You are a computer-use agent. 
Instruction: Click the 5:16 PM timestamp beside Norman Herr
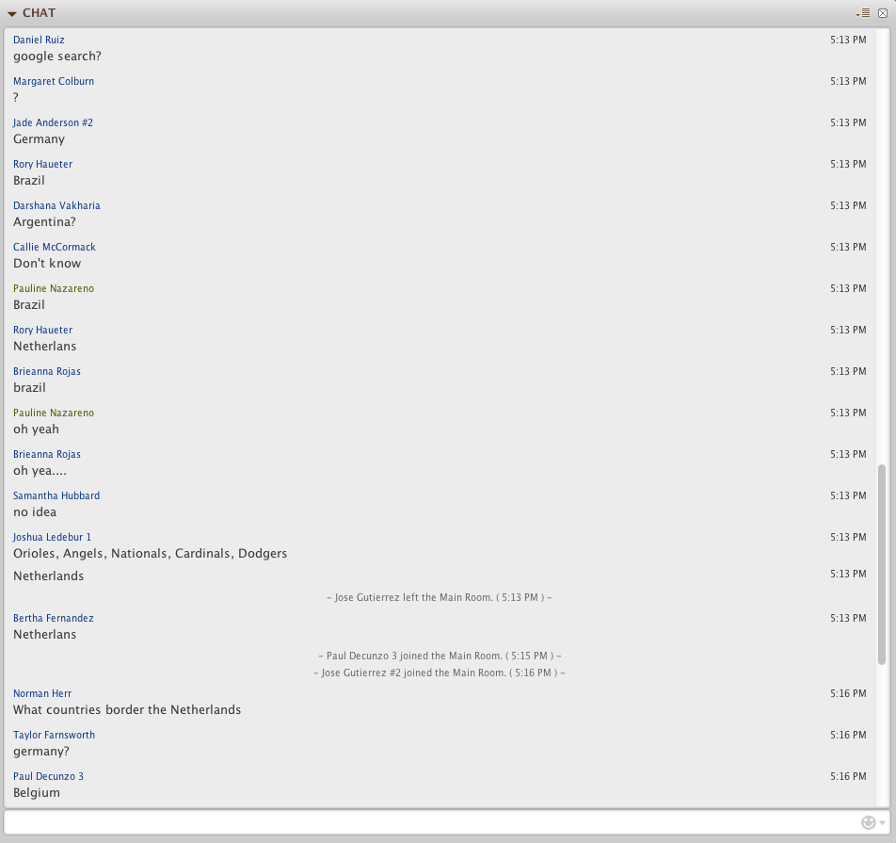click(848, 694)
